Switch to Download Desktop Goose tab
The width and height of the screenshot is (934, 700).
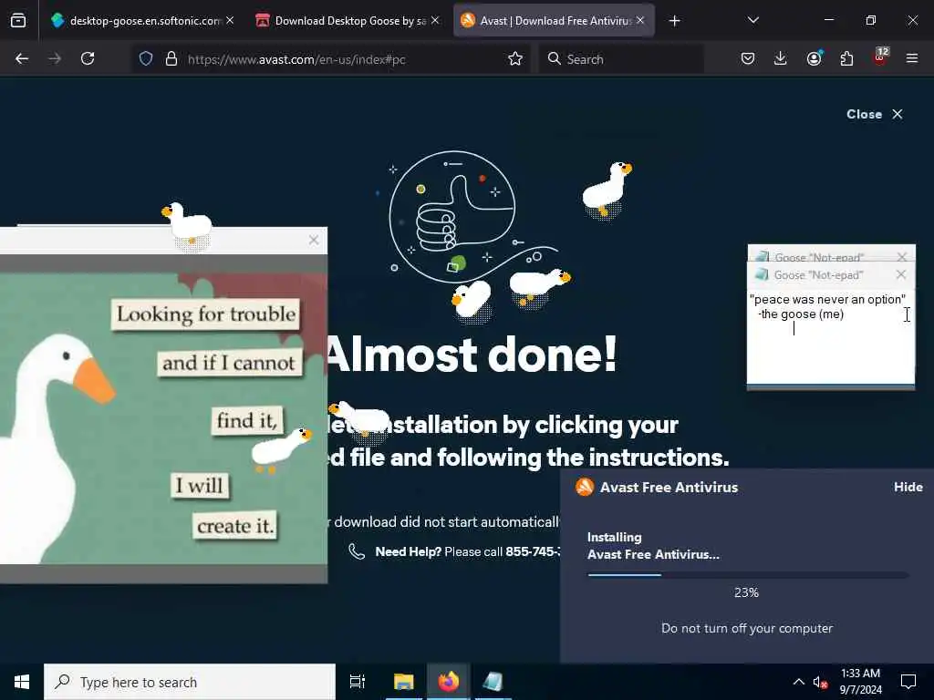click(349, 21)
